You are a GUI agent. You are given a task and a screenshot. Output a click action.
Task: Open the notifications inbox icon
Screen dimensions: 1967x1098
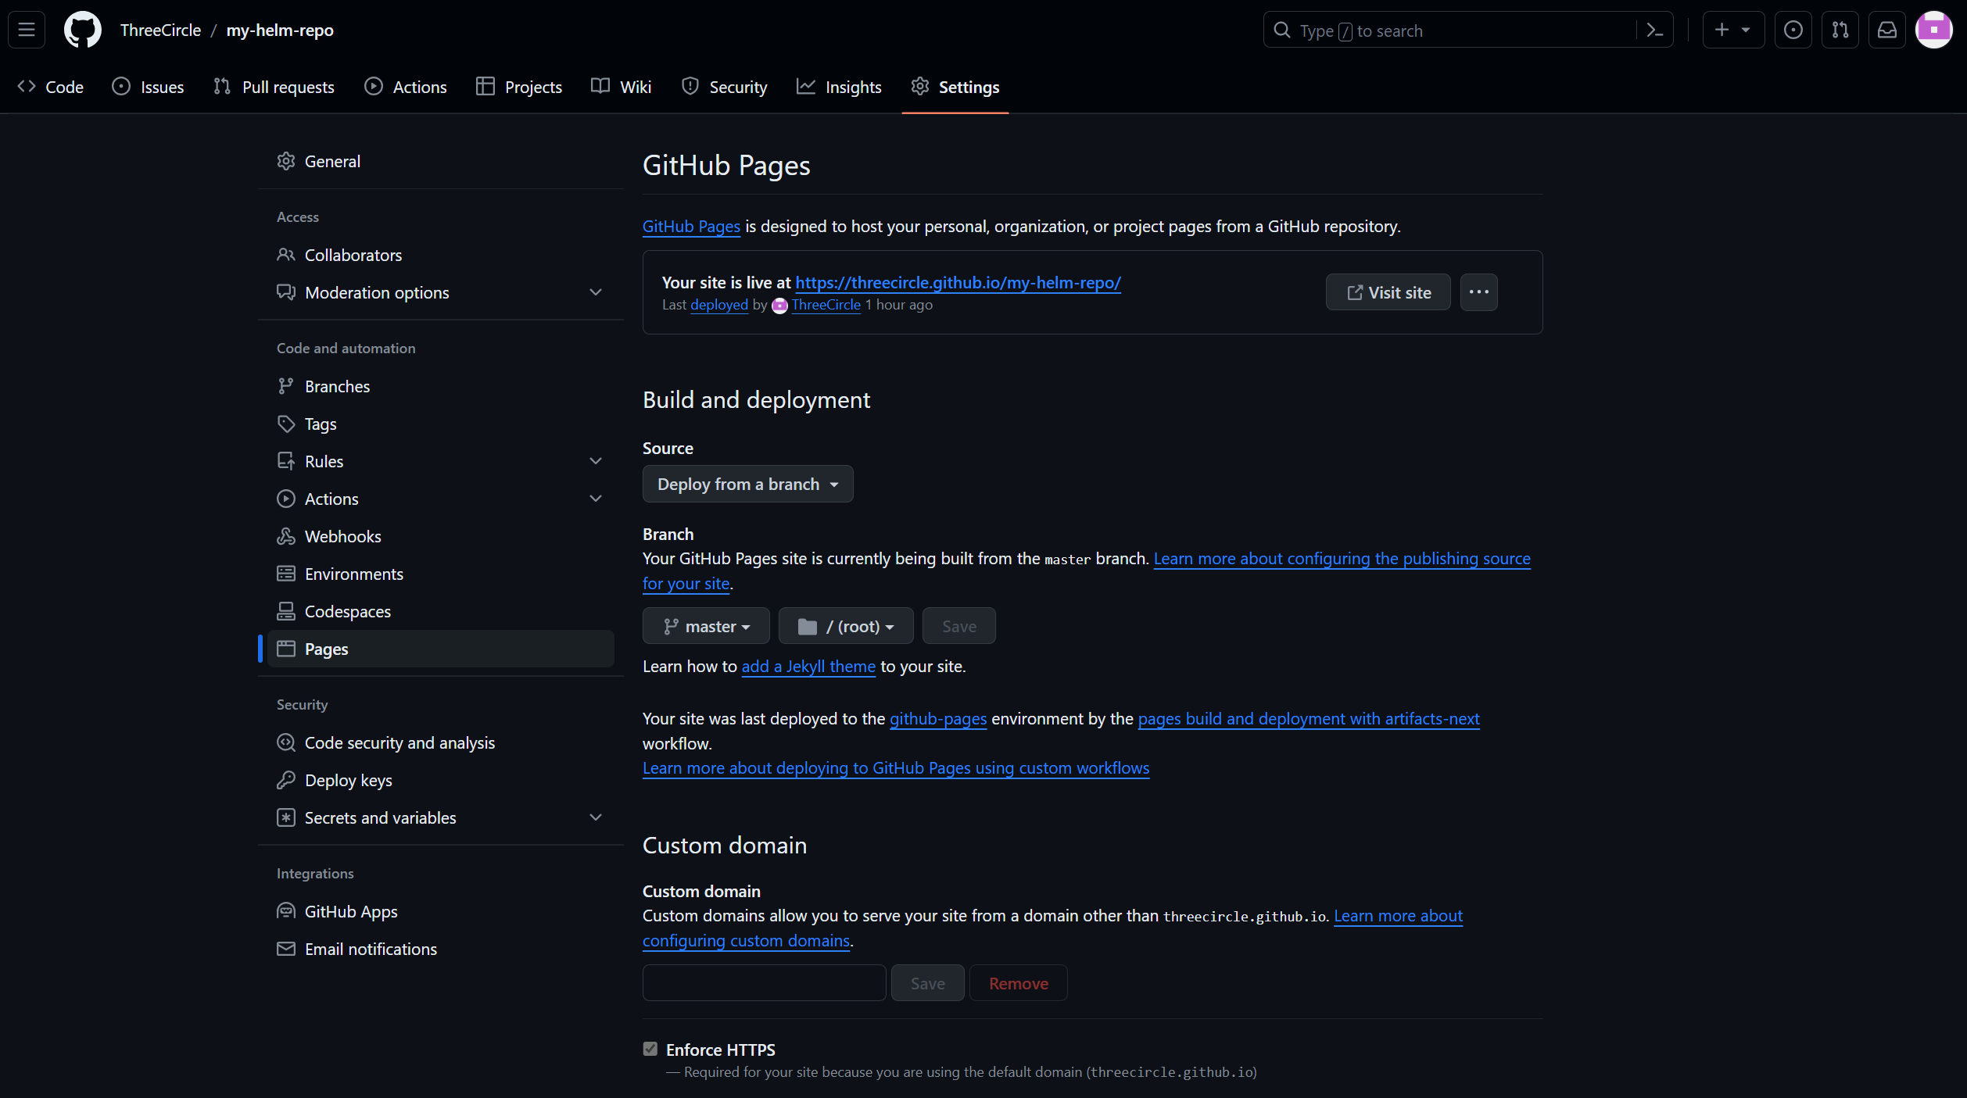[x=1887, y=30]
